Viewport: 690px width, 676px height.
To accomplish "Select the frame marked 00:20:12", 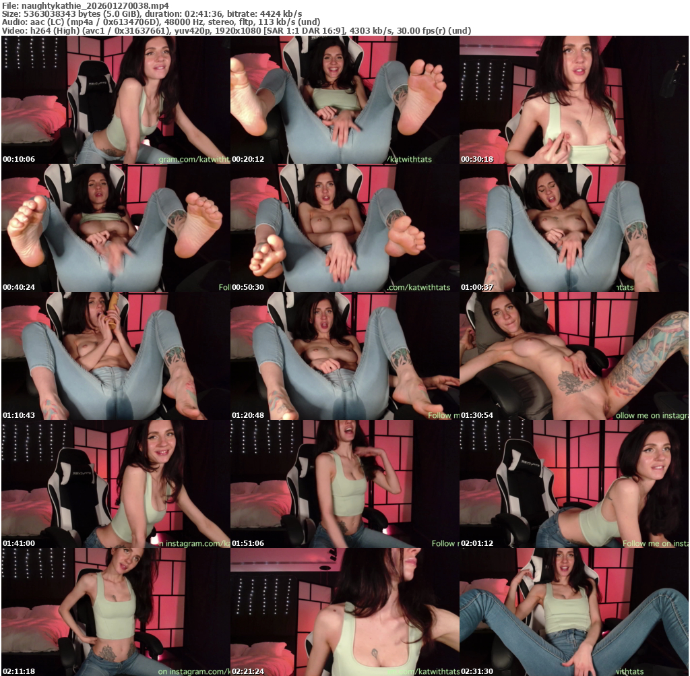I will coord(344,100).
